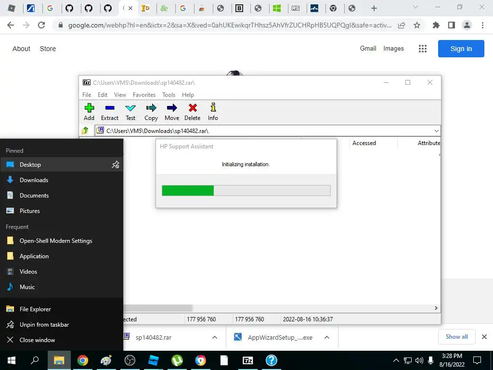This screenshot has width=493, height=370.
Task: Open the Application frequent folder
Action: [x=62, y=256]
